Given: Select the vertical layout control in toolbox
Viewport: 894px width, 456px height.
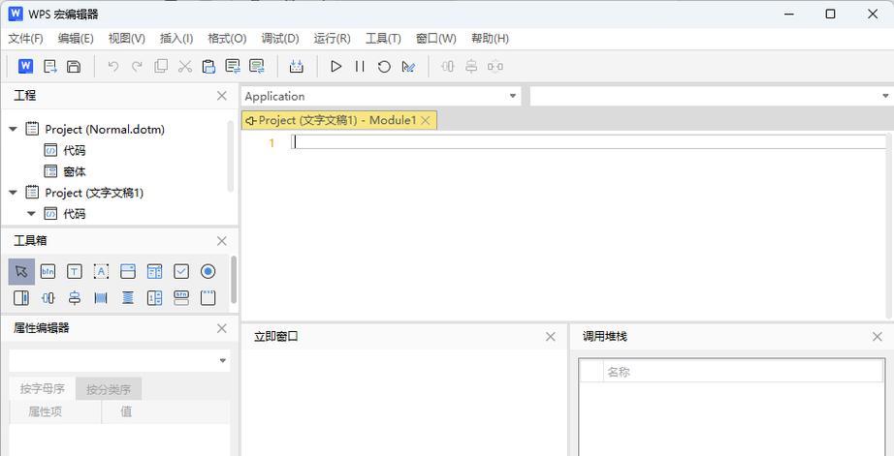Looking at the screenshot, I should (74, 298).
